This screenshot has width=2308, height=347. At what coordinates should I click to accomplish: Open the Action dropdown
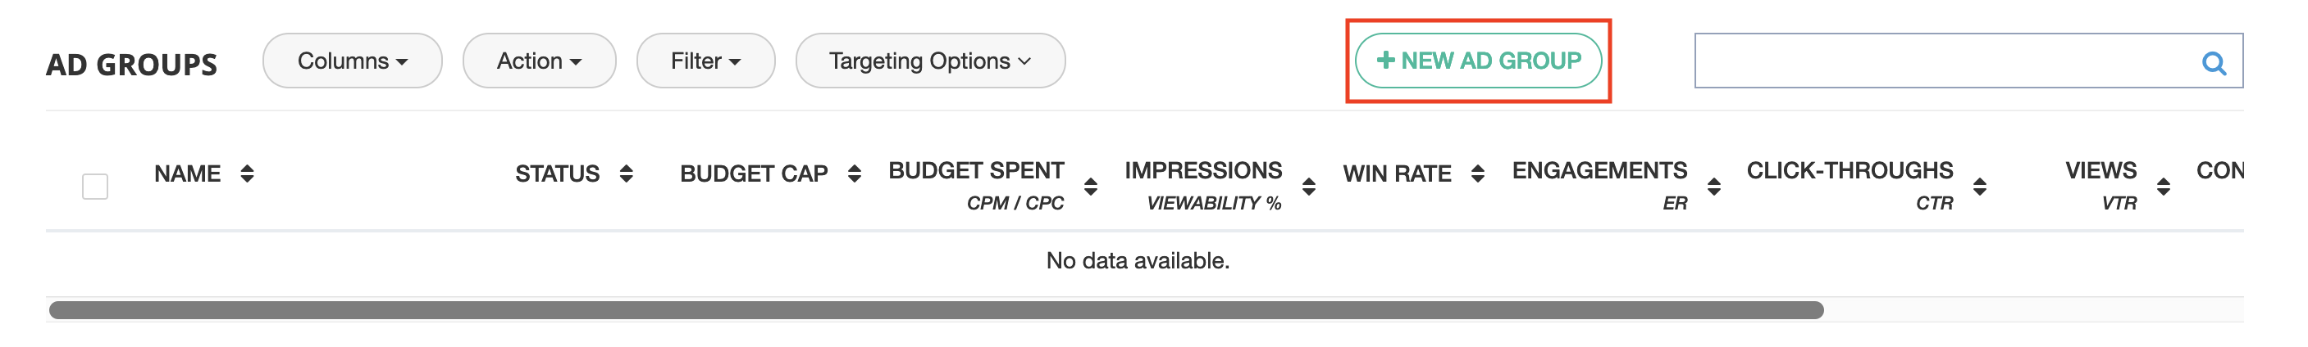click(540, 61)
